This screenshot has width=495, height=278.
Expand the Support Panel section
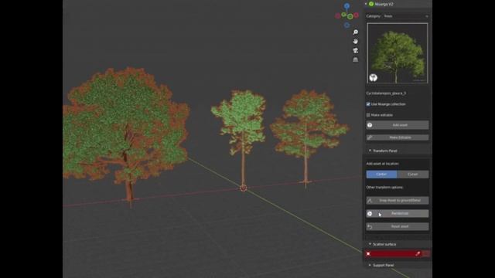tap(370, 265)
